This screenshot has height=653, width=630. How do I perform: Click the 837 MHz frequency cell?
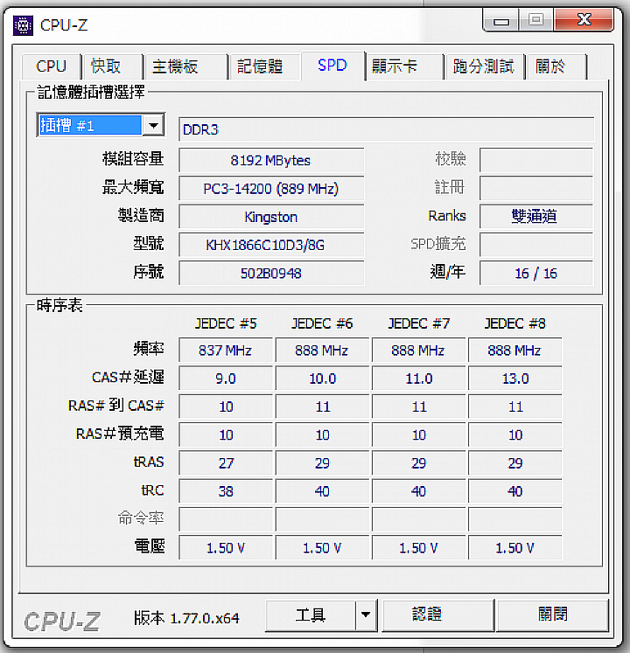[x=226, y=351]
